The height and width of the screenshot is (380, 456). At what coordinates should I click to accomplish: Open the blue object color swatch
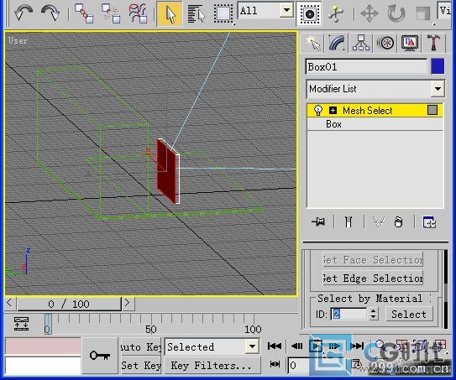(438, 66)
